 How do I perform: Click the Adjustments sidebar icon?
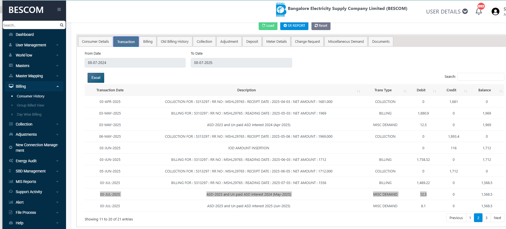(11, 134)
